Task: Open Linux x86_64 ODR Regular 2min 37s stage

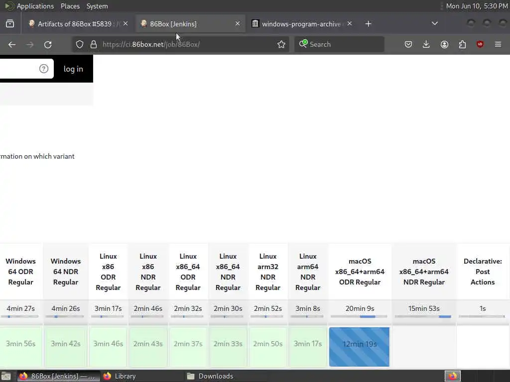Action: click(x=188, y=347)
